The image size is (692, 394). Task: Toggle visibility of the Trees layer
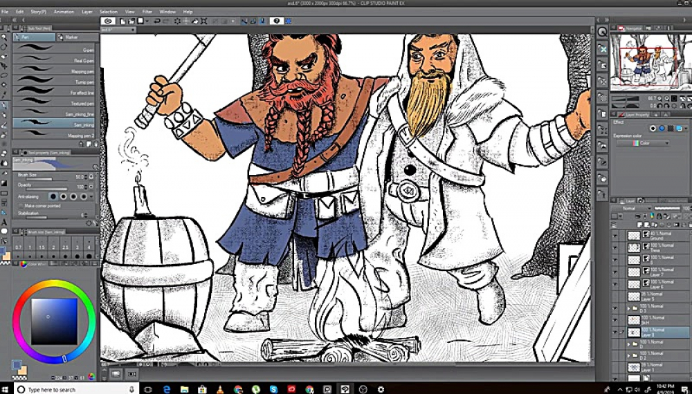point(614,249)
